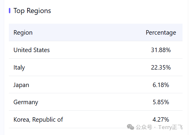Click the 4.27% percentage value

pos(161,120)
